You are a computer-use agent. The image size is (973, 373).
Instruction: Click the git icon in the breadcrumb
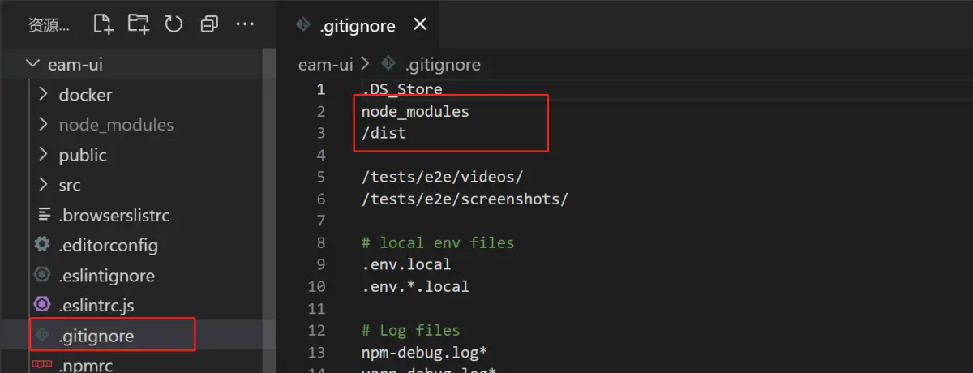[388, 63]
